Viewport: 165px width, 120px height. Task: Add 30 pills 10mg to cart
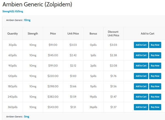coord(141,45)
